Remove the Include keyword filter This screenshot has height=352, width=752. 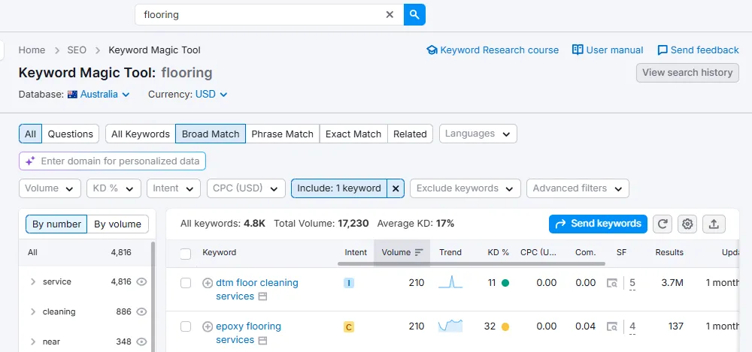click(396, 188)
